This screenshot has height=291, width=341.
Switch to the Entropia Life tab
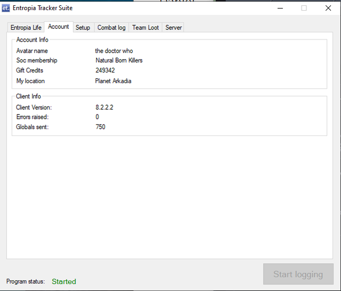click(26, 28)
